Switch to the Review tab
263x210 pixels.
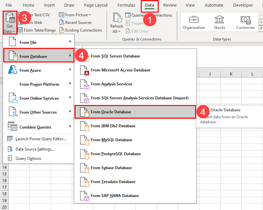tap(170, 5)
